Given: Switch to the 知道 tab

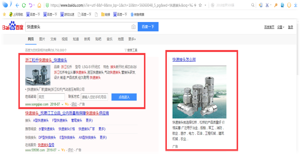Looking at the screenshot, I should tap(76, 39).
